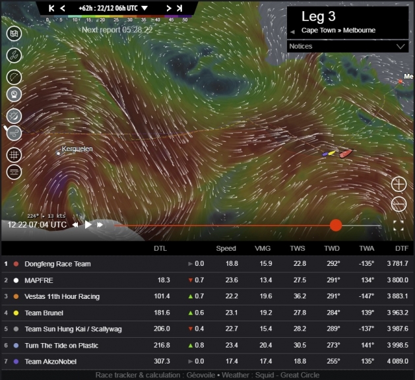415x380 pixels.
Task: Click the wind speed color scale
Action: point(117,18)
